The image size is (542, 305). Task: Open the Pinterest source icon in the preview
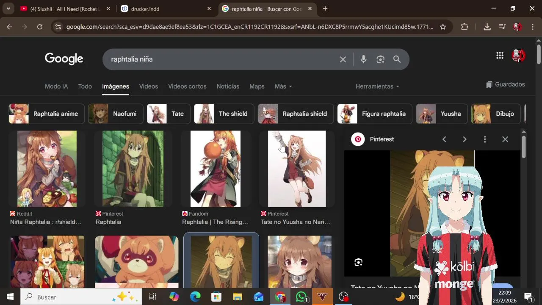[358, 139]
